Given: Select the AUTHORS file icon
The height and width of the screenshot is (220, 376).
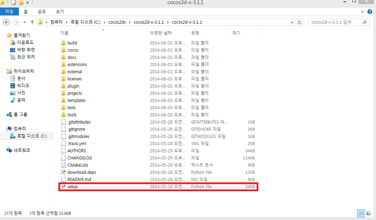Looking at the screenshot, I should 63,151.
